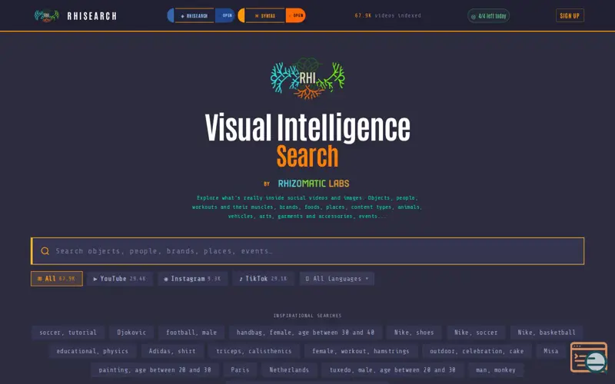Choose the 'Netherlands' search chip
615x384 pixels.
pyautogui.click(x=289, y=370)
